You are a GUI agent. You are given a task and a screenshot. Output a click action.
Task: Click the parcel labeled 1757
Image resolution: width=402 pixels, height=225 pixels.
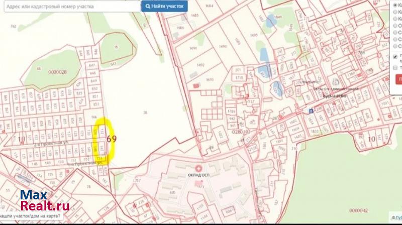coord(136,179)
